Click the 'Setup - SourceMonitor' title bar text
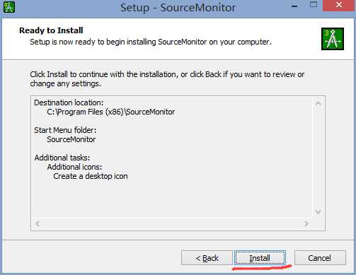The image size is (356, 275). [178, 8]
